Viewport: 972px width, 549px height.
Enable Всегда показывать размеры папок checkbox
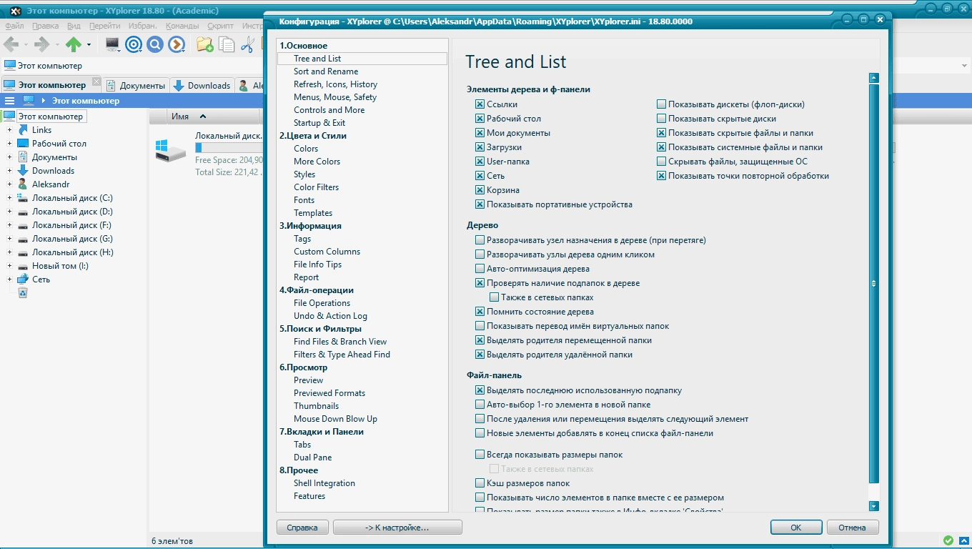(480, 455)
